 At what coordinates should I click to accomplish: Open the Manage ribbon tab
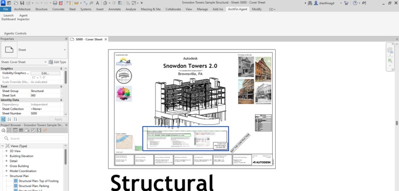click(x=202, y=9)
